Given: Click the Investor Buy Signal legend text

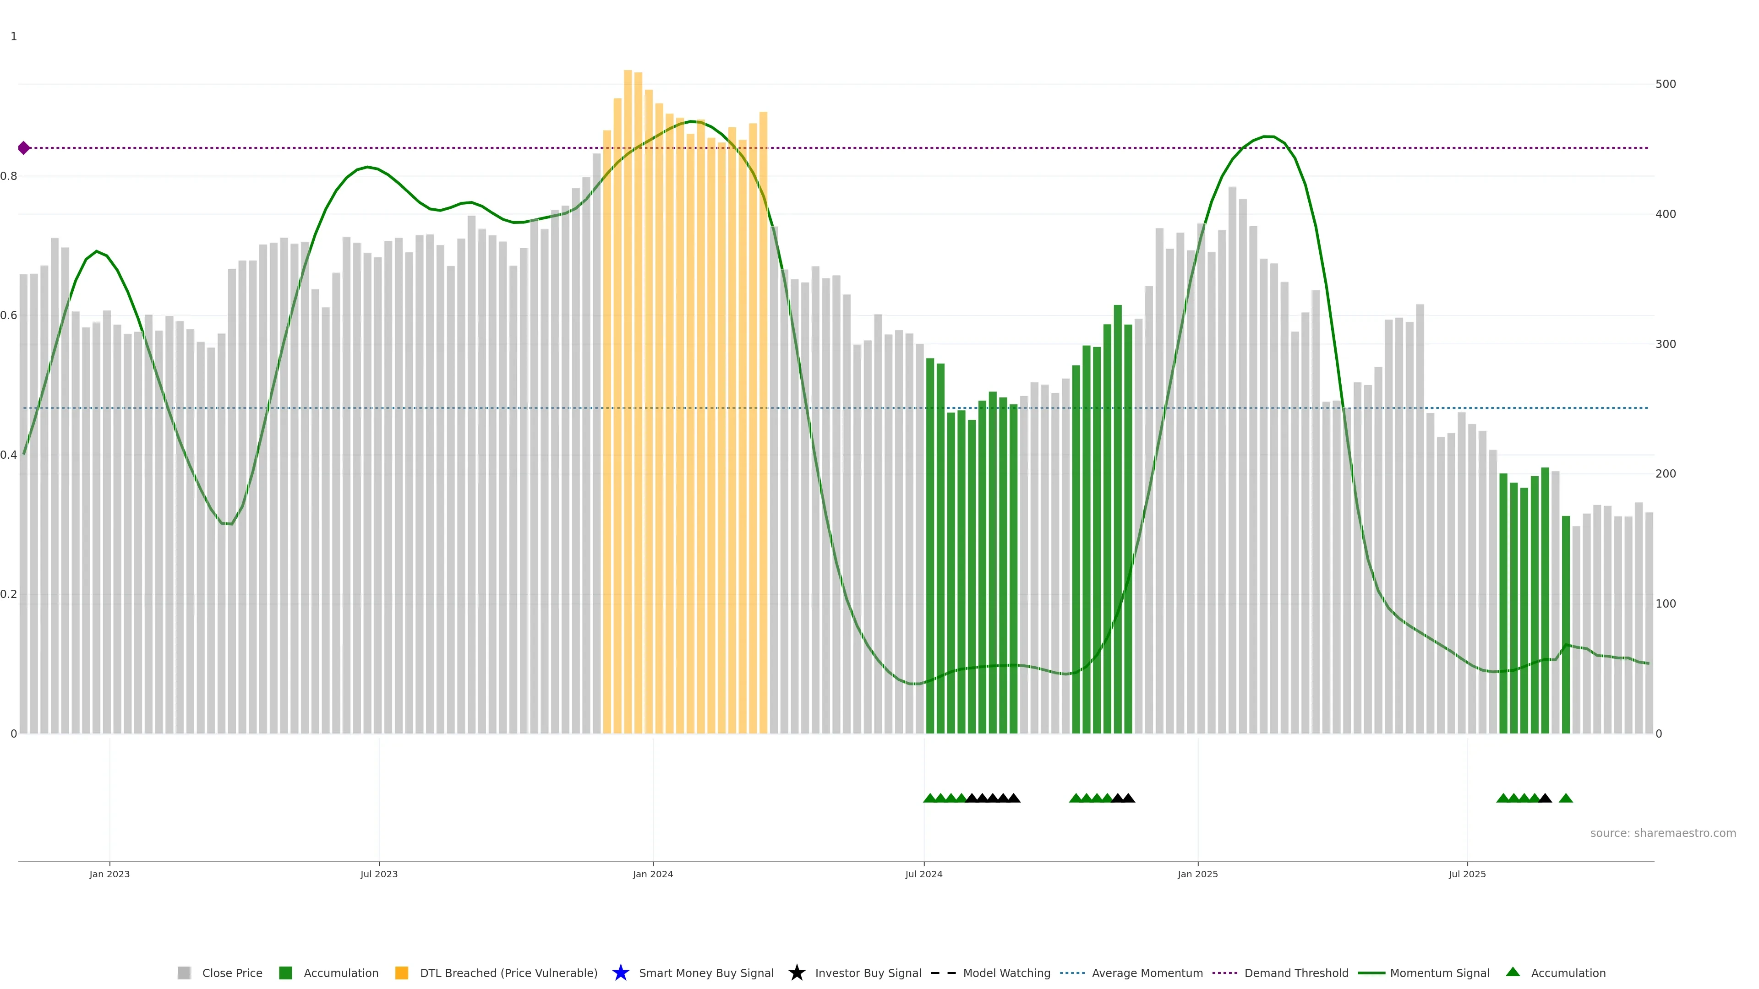Looking at the screenshot, I should pyautogui.click(x=868, y=973).
